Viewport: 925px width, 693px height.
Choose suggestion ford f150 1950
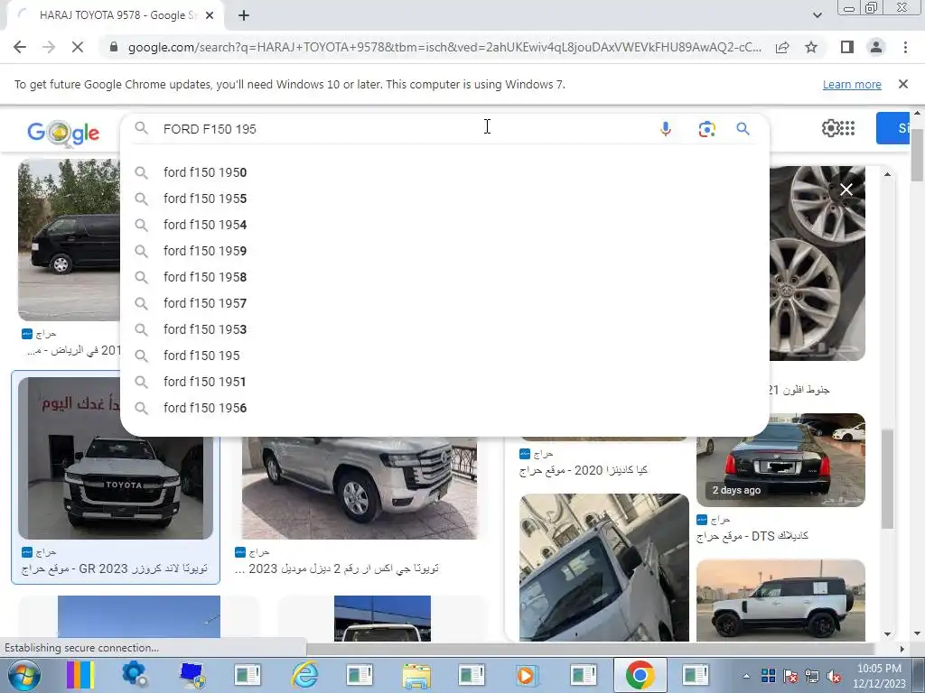coord(444,172)
